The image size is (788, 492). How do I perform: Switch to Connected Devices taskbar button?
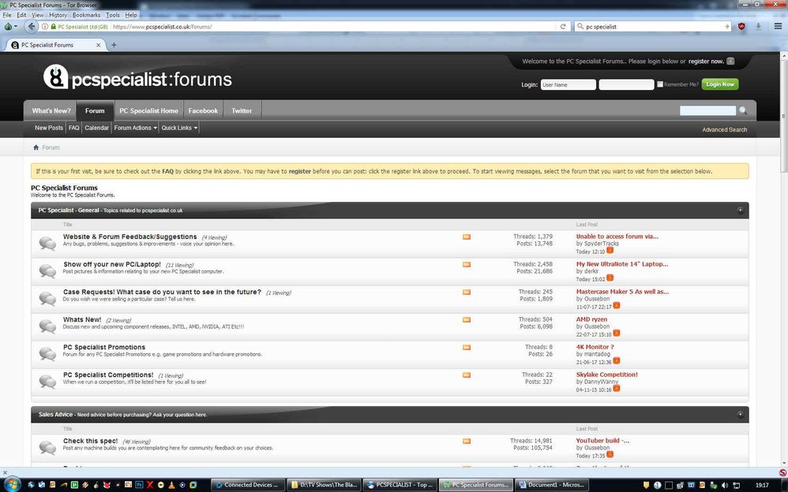point(247,485)
